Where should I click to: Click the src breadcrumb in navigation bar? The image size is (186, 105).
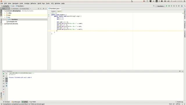coord(12,6)
